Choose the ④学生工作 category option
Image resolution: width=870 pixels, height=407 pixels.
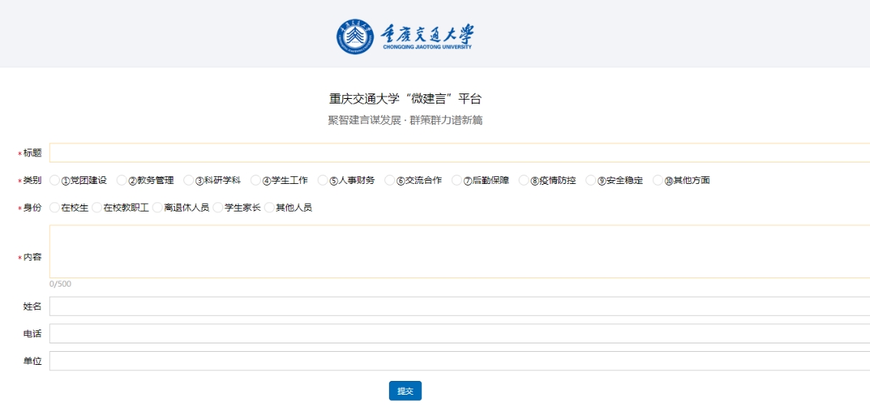(255, 180)
